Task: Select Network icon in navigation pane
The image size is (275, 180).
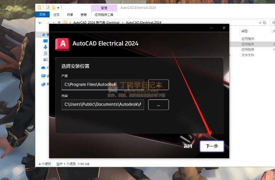Action: point(43,84)
